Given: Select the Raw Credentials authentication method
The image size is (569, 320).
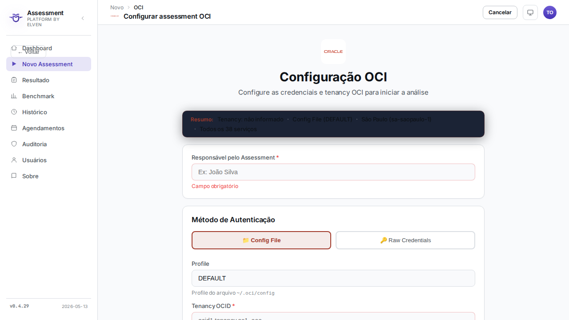Looking at the screenshot, I should [x=405, y=240].
